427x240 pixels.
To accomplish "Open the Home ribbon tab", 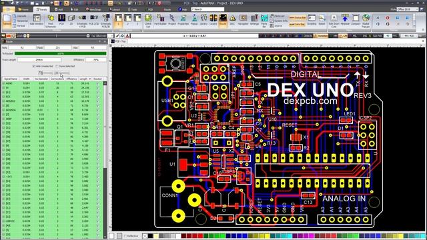I will (23, 9).
